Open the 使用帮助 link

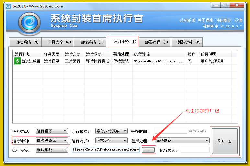223,20
